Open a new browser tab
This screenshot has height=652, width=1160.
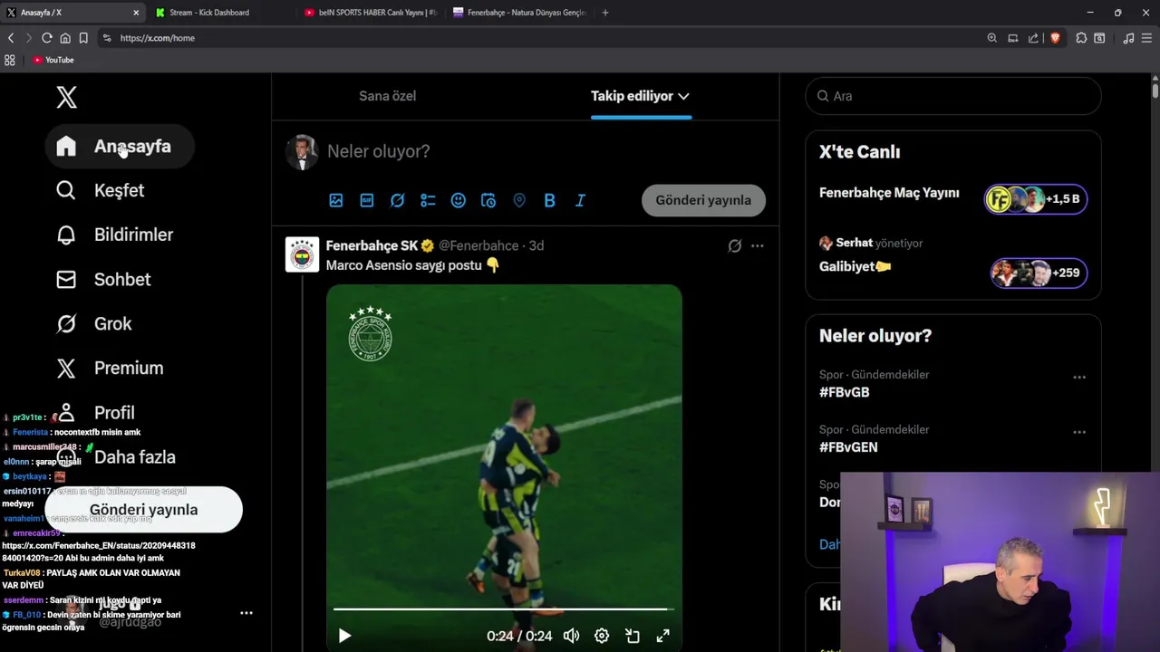point(605,13)
